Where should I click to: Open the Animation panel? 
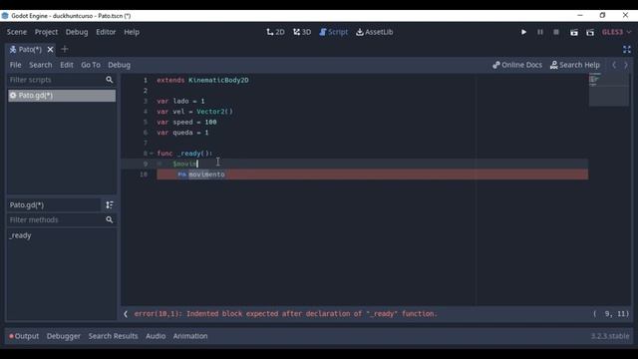click(x=190, y=336)
